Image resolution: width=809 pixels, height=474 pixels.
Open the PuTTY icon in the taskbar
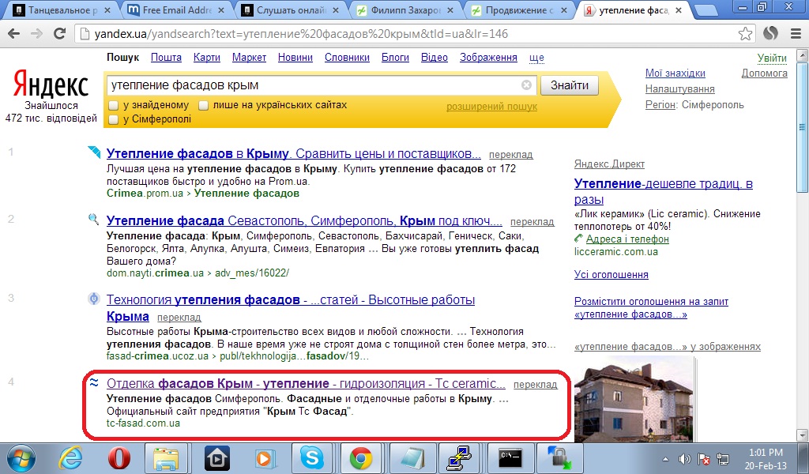click(x=459, y=458)
